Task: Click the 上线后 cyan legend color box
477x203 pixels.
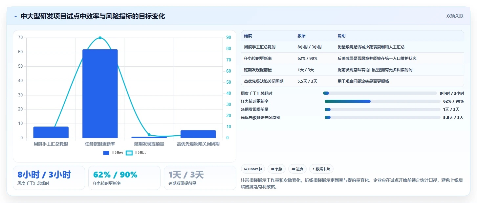Action: pyautogui.click(x=129, y=153)
